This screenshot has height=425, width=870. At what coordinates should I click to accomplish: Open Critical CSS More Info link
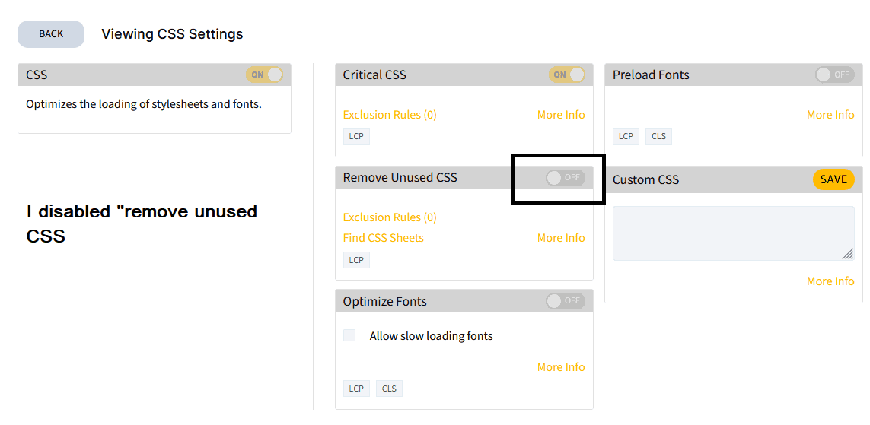(561, 115)
